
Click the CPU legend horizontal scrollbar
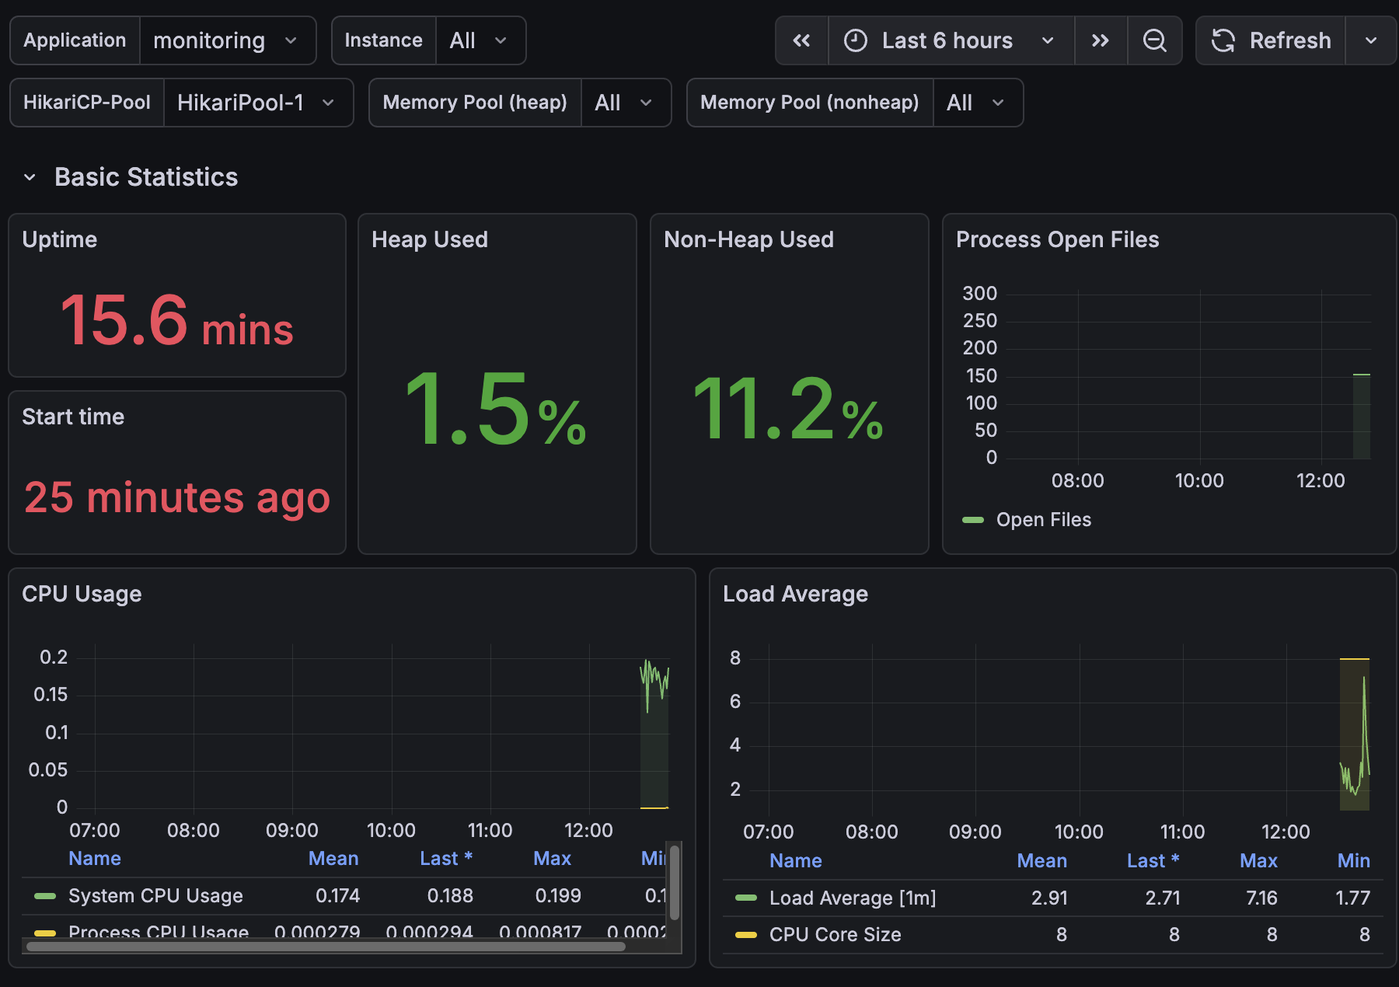point(326,947)
